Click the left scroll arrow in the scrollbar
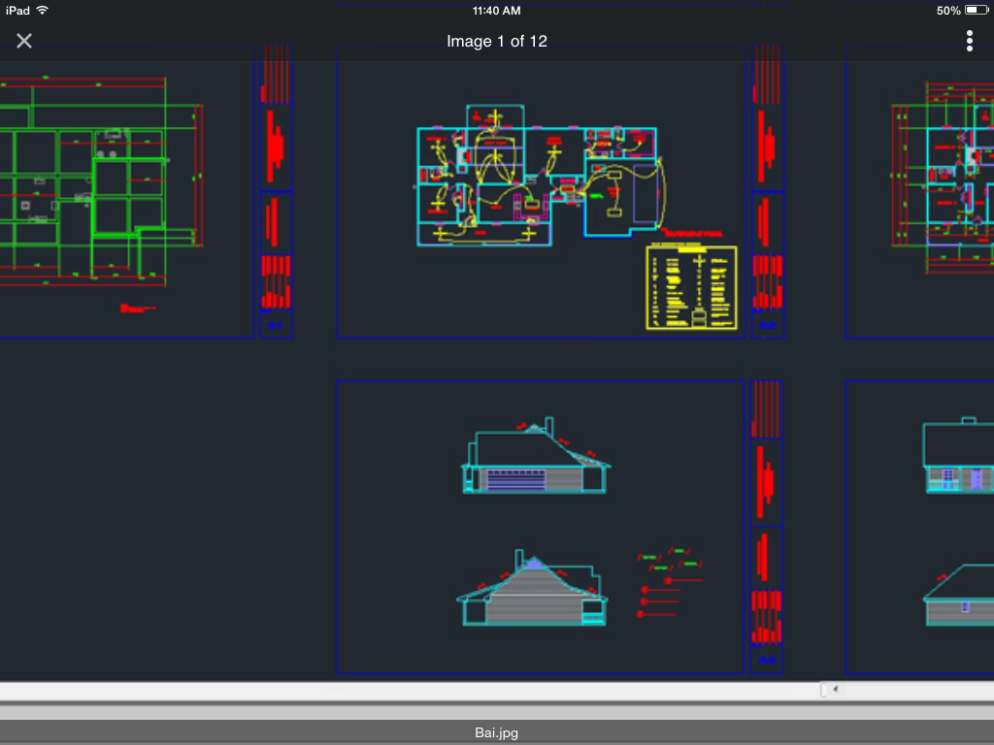The height and width of the screenshot is (745, 994). pos(836,690)
